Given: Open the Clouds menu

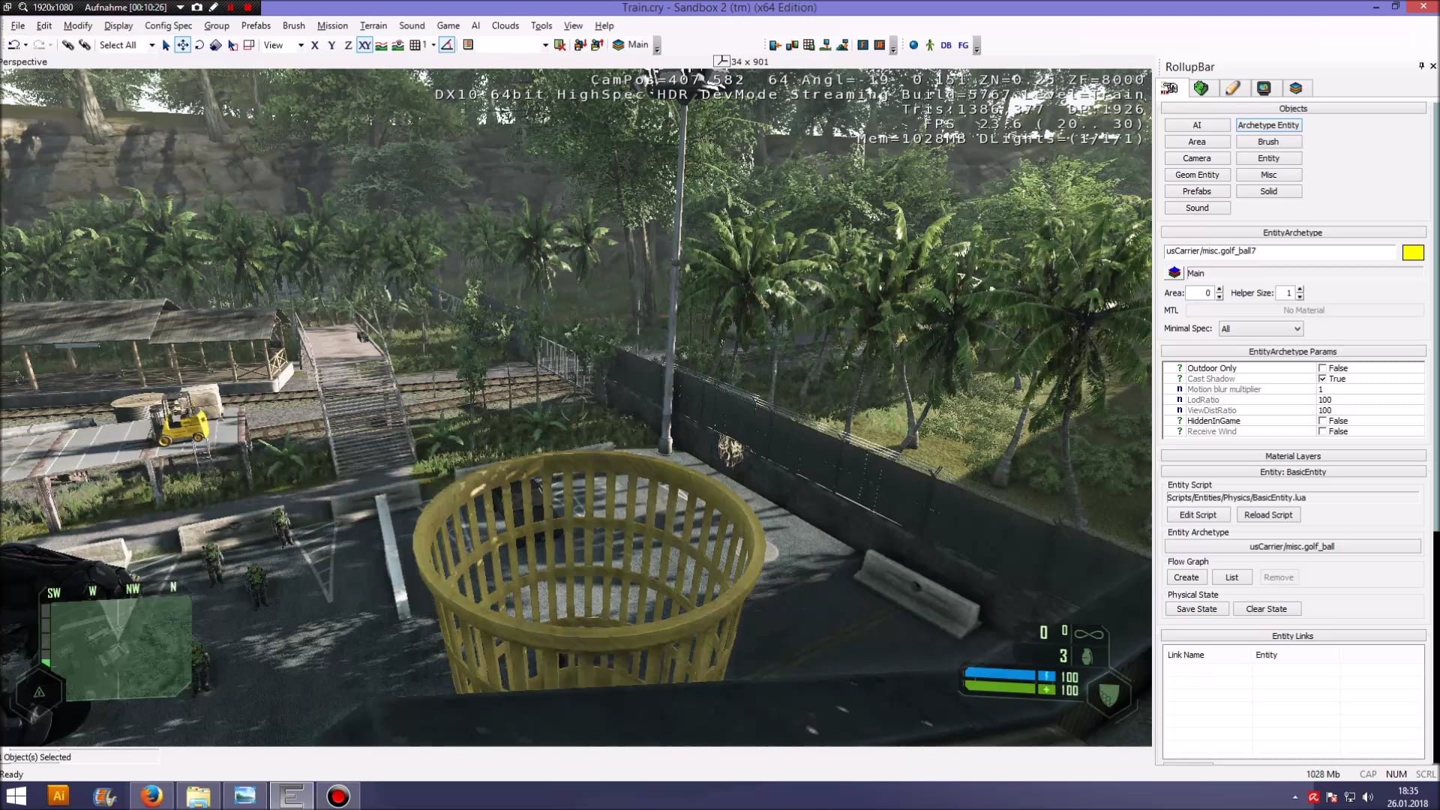Looking at the screenshot, I should click(x=505, y=25).
